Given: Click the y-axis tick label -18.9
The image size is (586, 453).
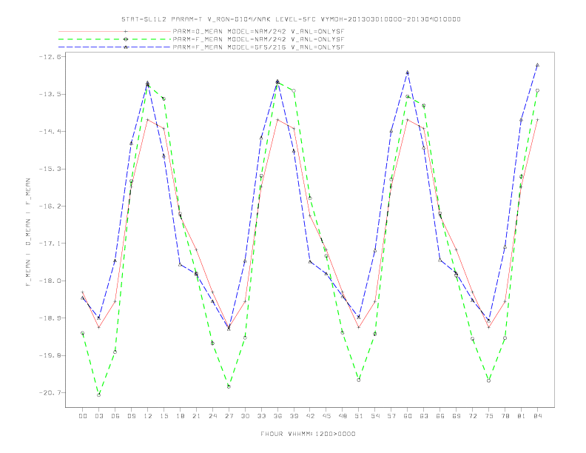Looking at the screenshot, I should (50, 318).
